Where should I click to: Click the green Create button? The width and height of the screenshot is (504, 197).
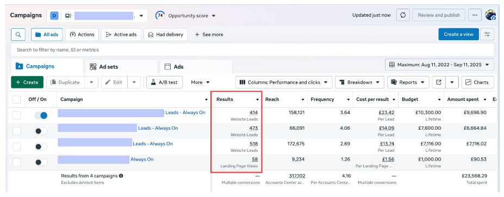tap(27, 82)
